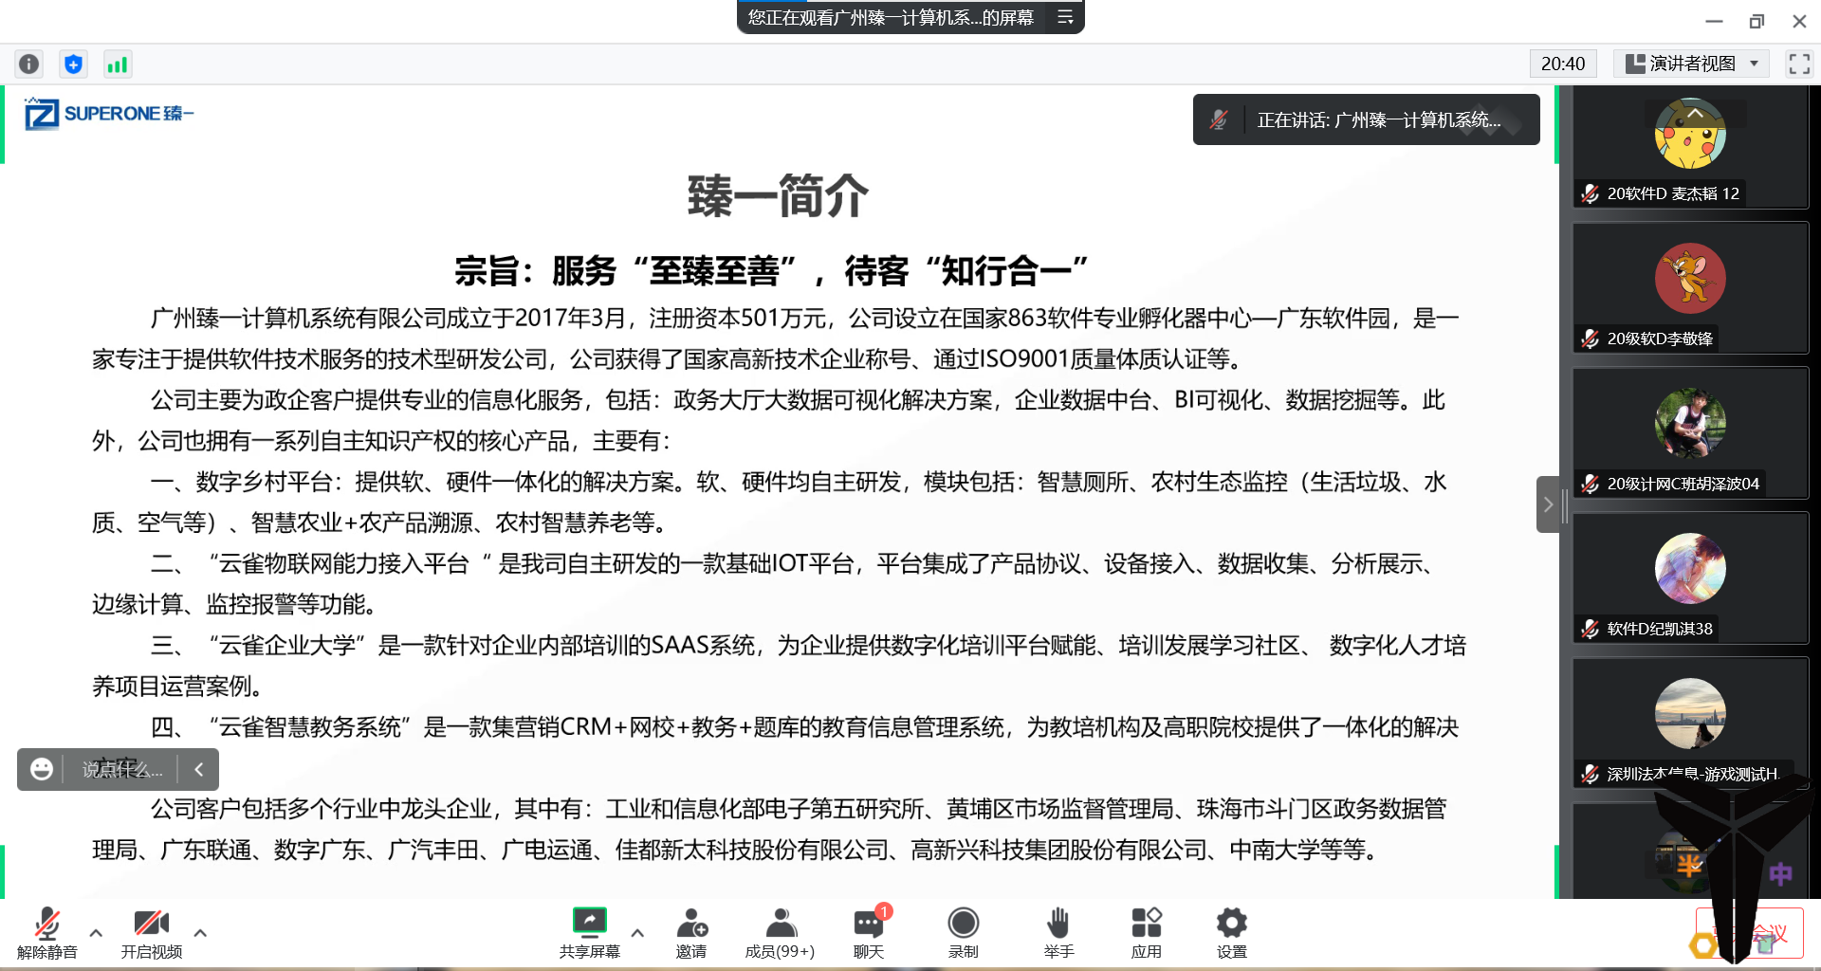Raise hand using 举手 icon
Viewport: 1821px width, 971px height.
(1058, 932)
